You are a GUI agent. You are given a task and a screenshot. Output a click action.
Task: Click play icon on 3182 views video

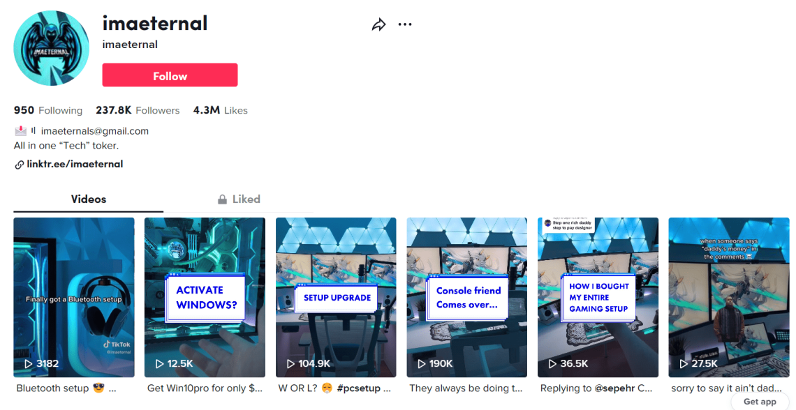29,363
